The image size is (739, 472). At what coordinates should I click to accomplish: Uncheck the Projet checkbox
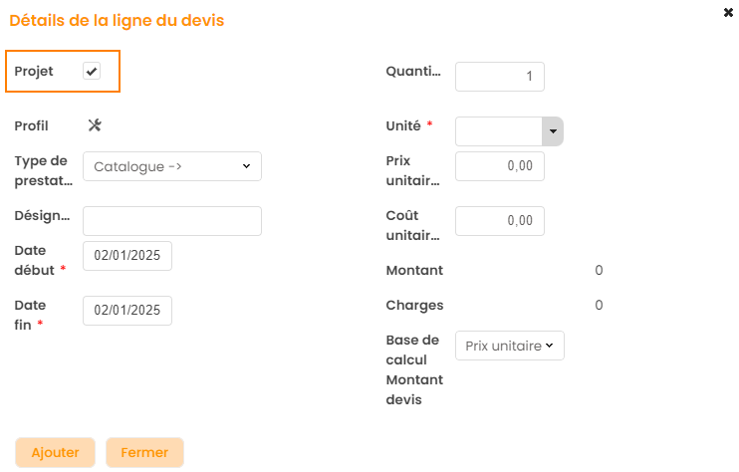[92, 72]
